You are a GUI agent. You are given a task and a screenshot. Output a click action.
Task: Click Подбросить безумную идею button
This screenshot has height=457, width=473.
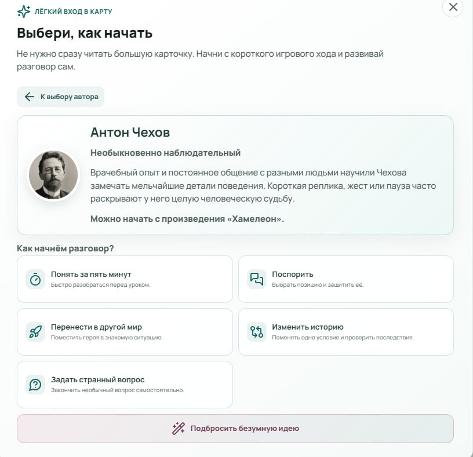click(x=235, y=429)
